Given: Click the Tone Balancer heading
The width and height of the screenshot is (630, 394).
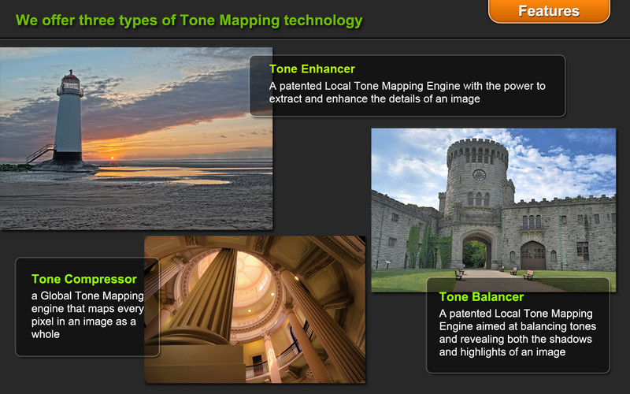Looking at the screenshot, I should 481,297.
